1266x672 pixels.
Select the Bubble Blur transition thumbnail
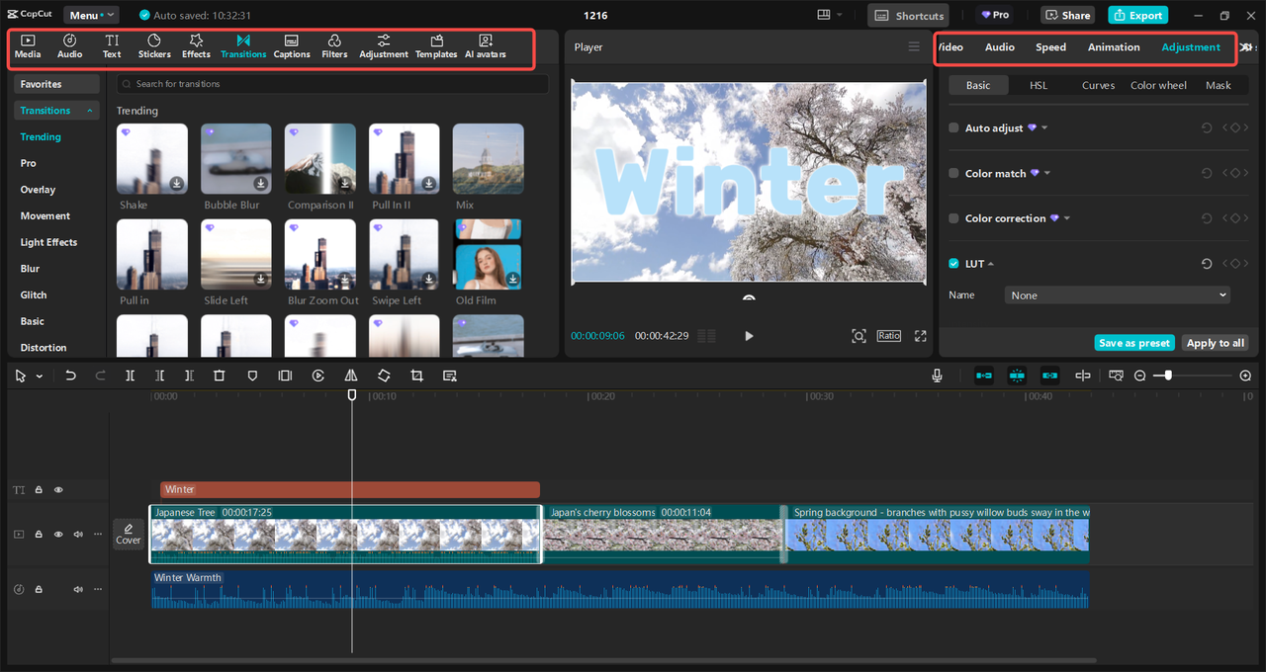(236, 158)
